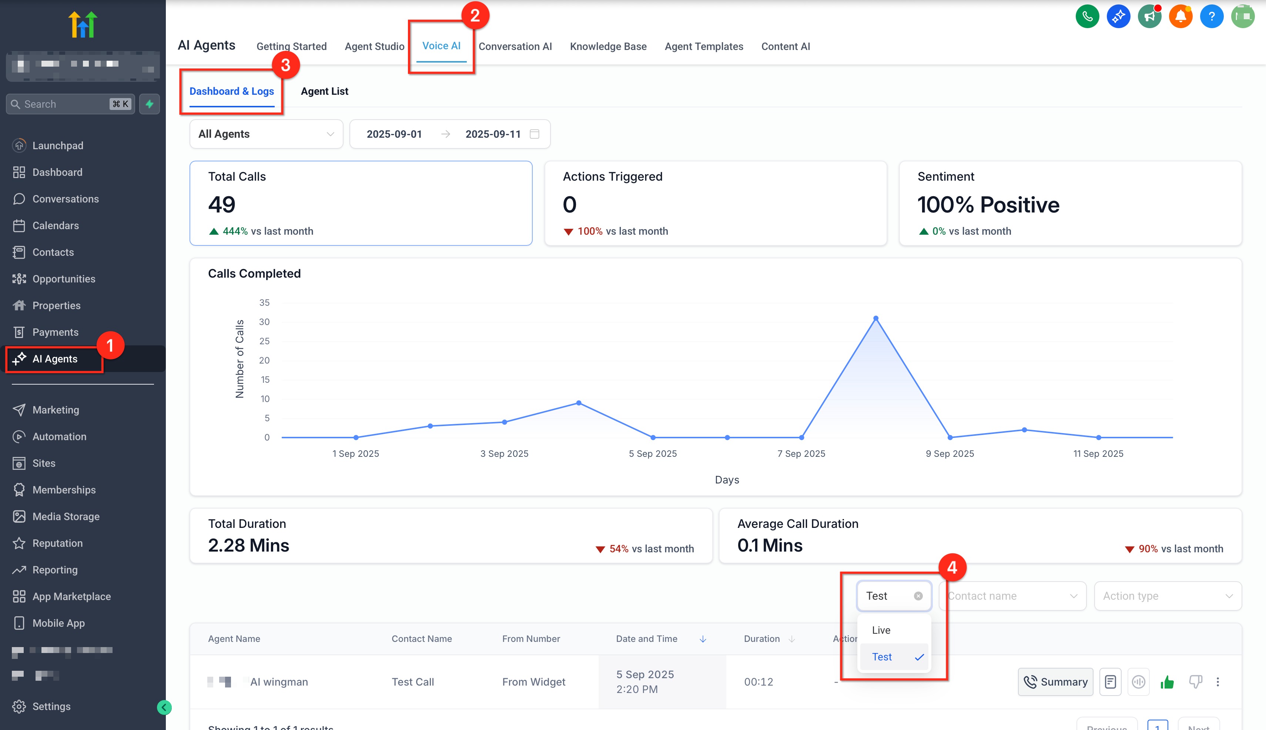
Task: Open the Conversation AI tab
Action: (x=515, y=46)
